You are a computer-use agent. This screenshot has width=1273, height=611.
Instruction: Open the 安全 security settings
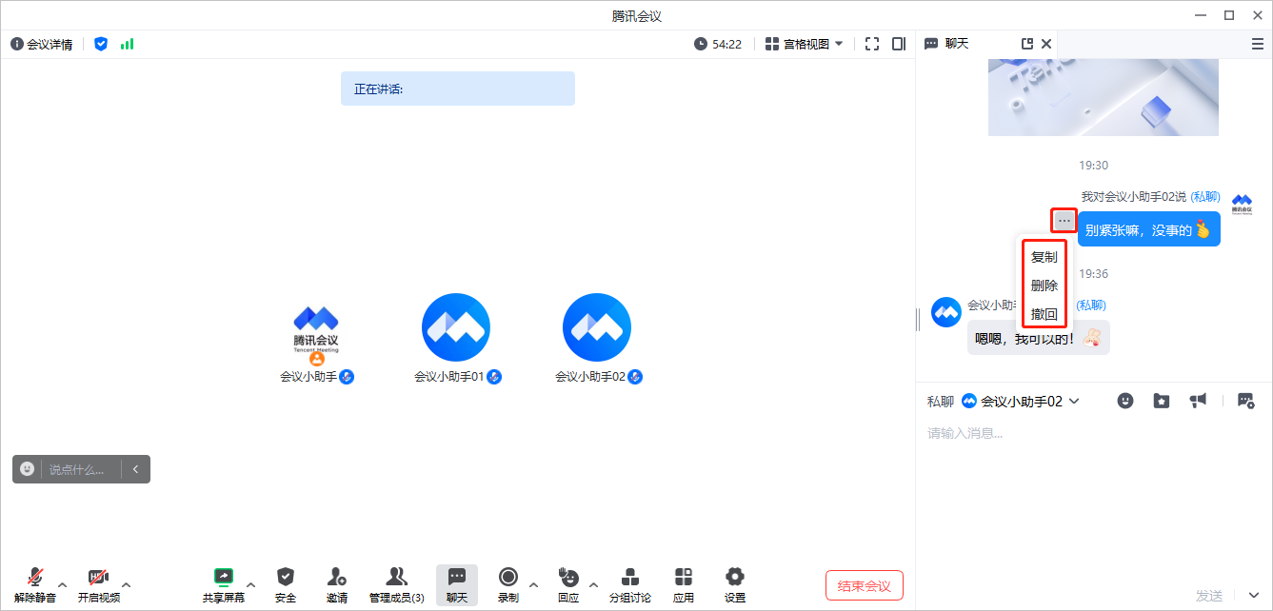point(286,584)
